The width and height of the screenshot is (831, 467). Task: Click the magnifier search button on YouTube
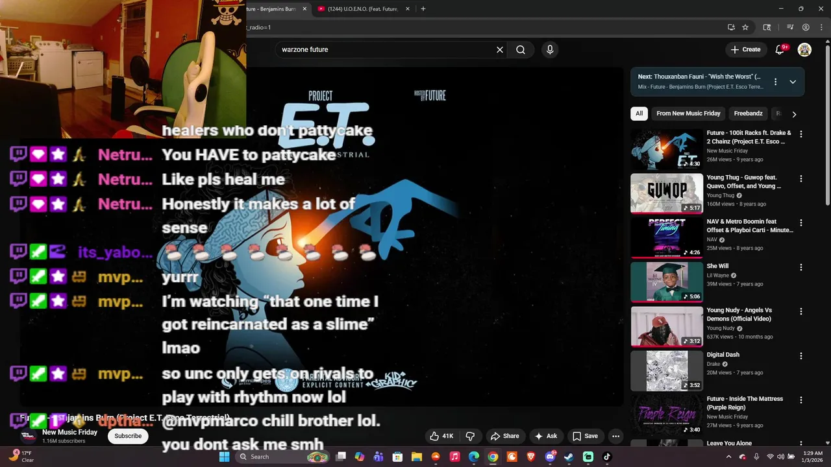point(521,49)
